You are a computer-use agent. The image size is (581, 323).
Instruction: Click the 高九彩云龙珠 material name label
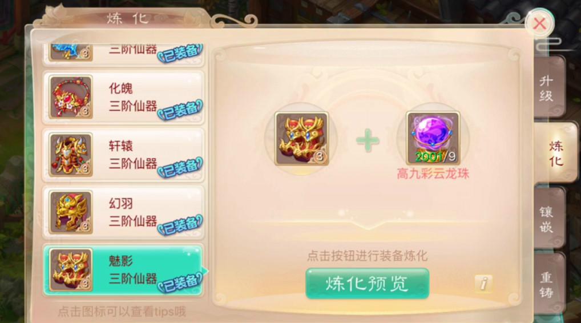pos(433,173)
